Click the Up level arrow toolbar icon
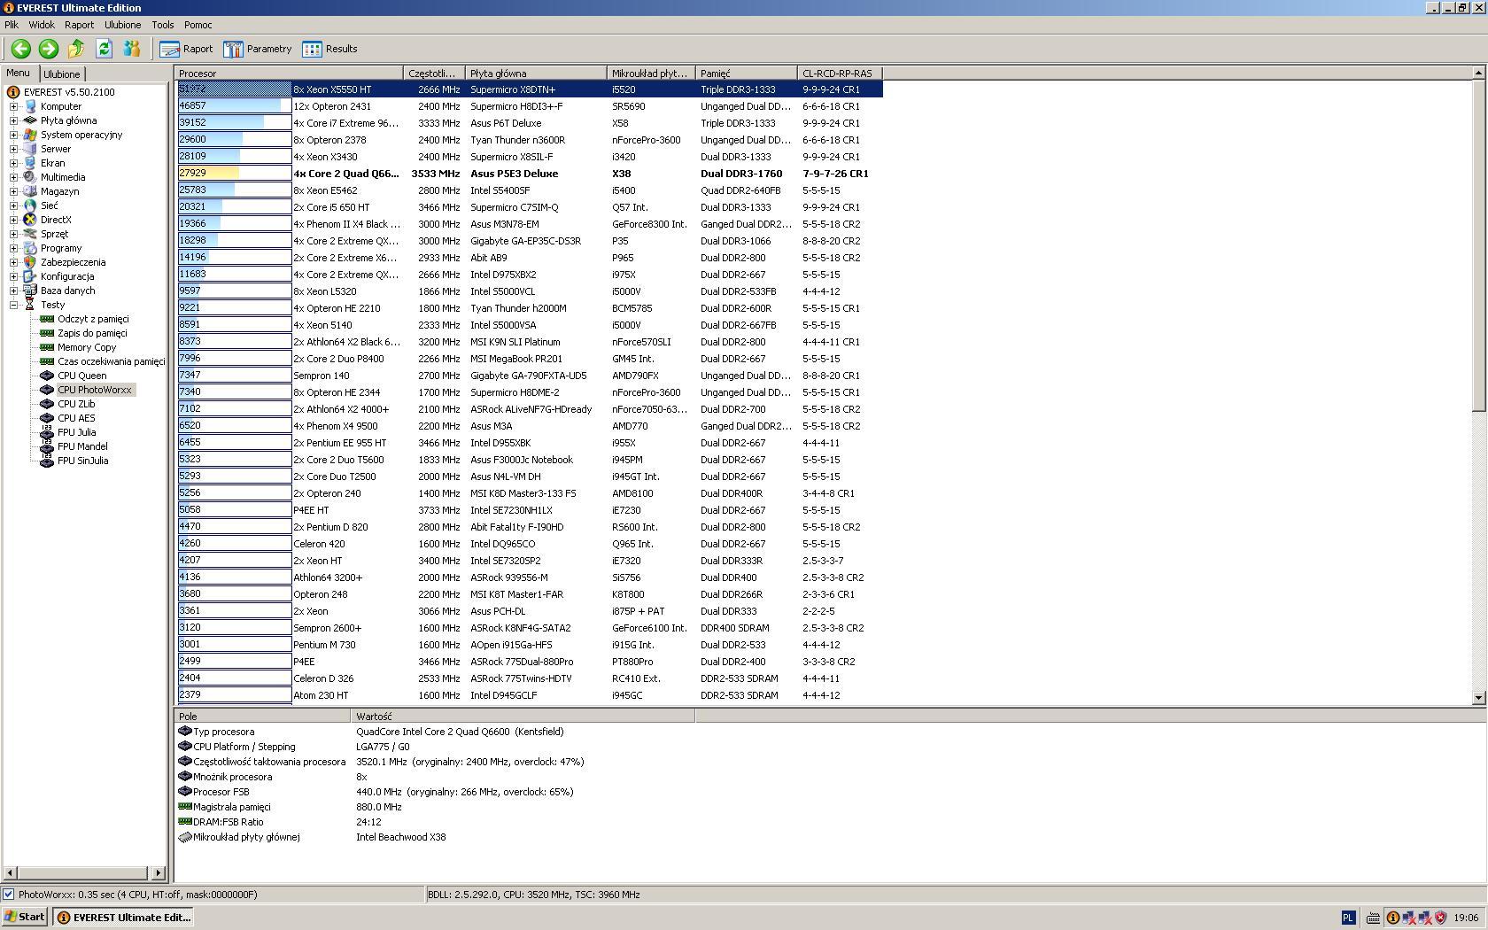Viewport: 1488px width, 930px height. (76, 50)
